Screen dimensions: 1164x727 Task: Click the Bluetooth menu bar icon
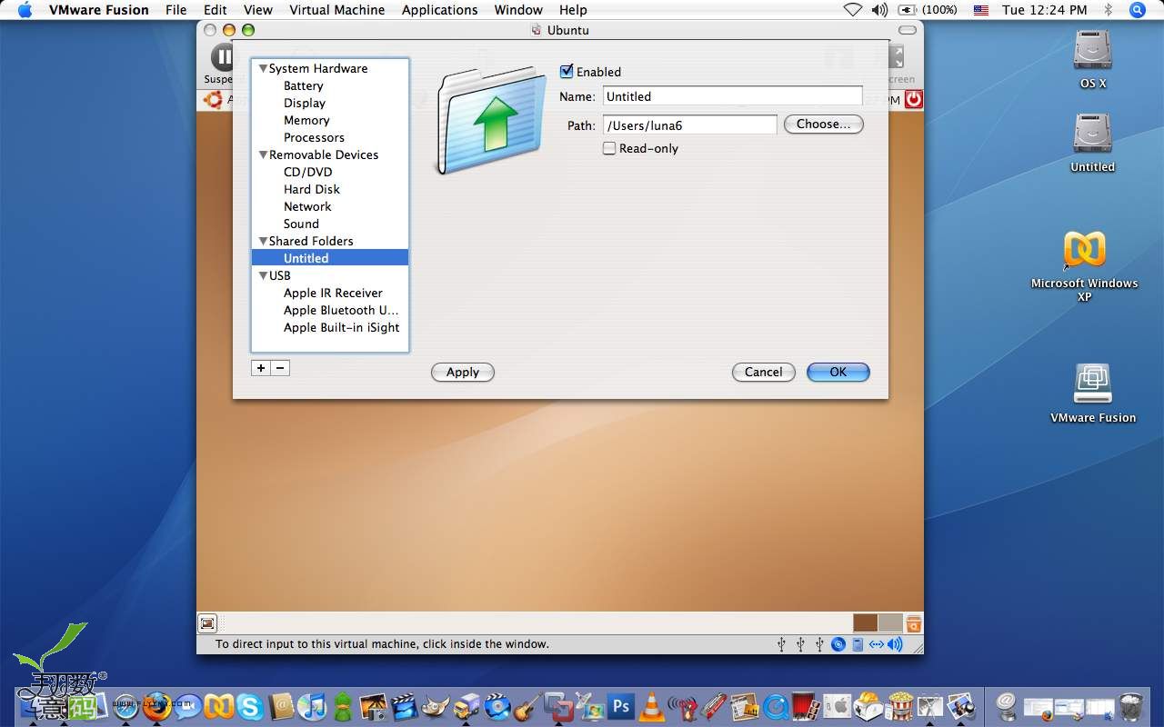point(1108,10)
